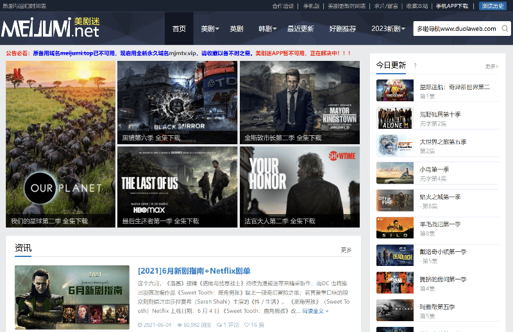Open the 英剧 menu item
This screenshot has height=332, width=513.
click(236, 29)
